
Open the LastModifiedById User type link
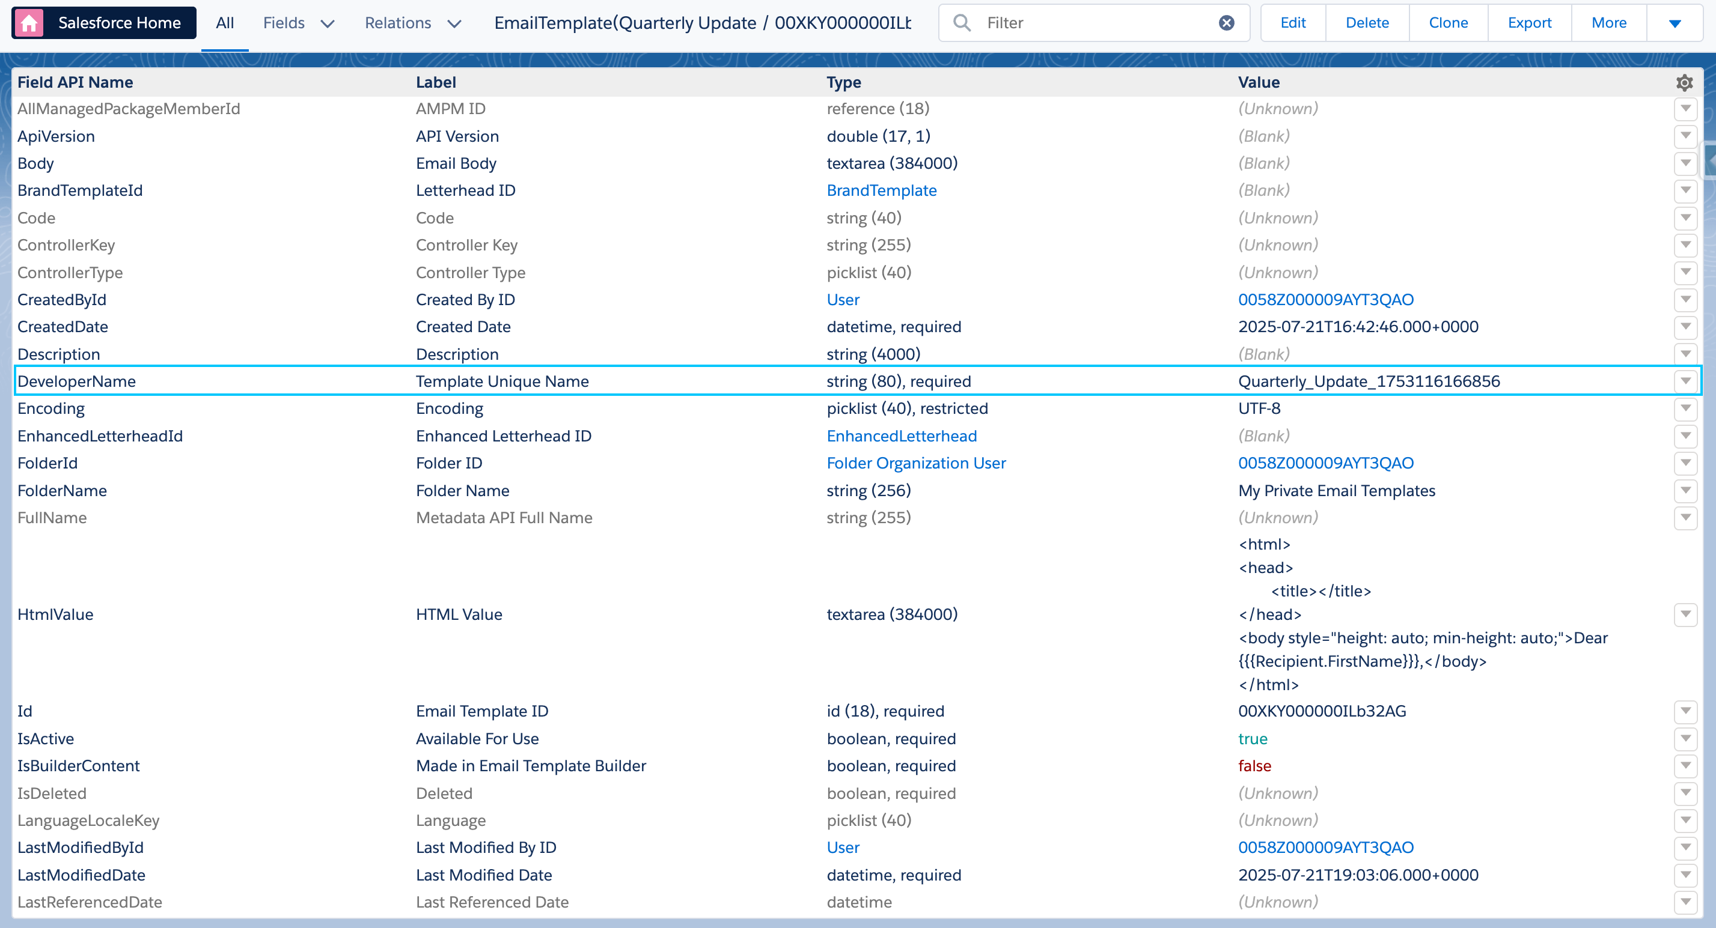[x=843, y=848]
